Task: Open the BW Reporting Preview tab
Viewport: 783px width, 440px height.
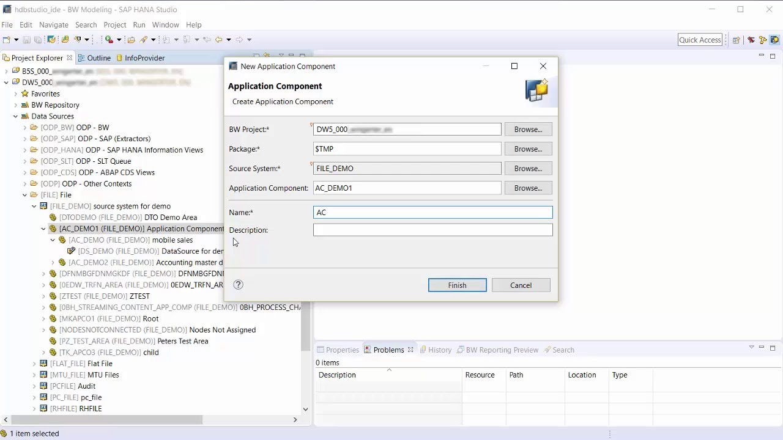Action: point(497,350)
